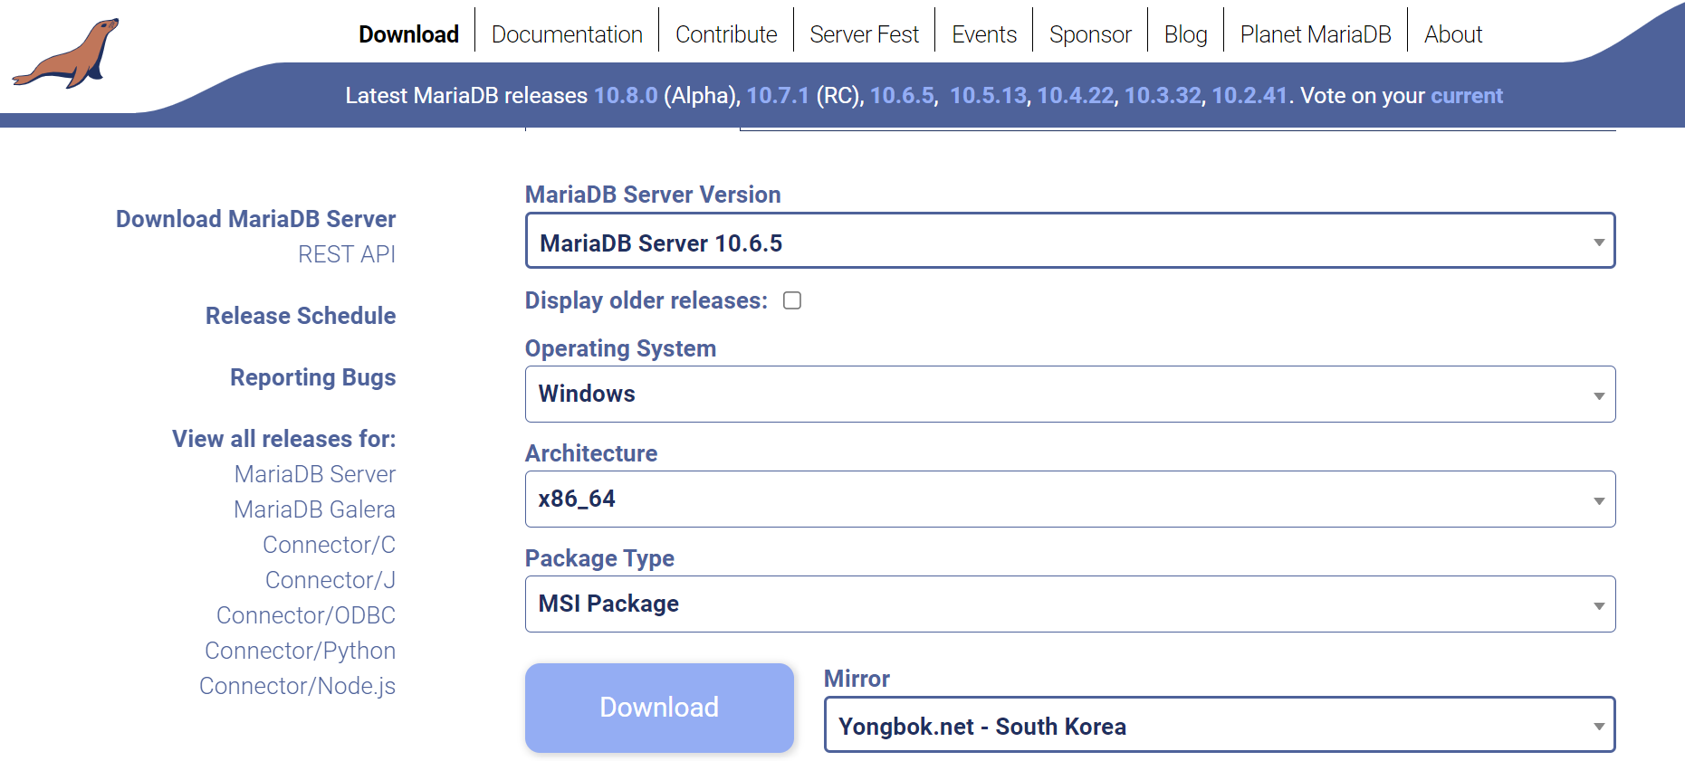
Task: Expand the MariaDB Server Version dropdown
Action: pyautogui.click(x=1070, y=241)
